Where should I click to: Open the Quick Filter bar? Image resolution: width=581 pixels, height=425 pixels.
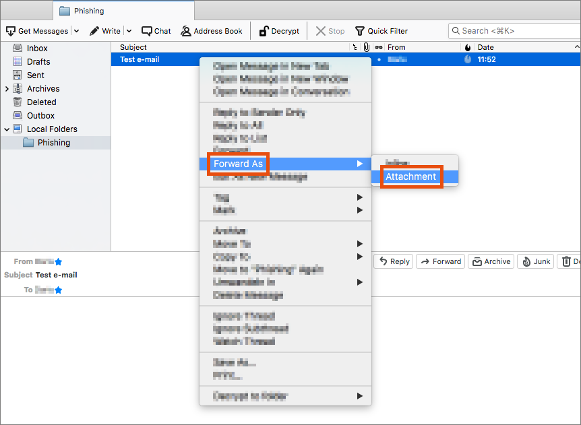(x=381, y=31)
